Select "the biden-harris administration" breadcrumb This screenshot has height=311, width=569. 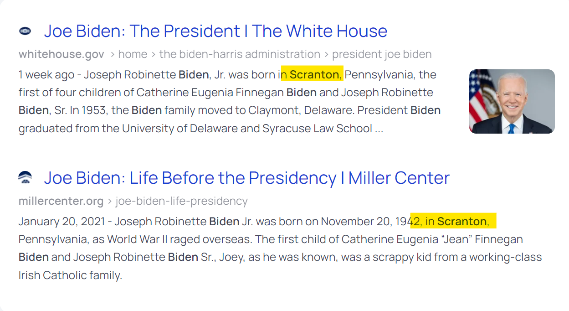pyautogui.click(x=240, y=54)
